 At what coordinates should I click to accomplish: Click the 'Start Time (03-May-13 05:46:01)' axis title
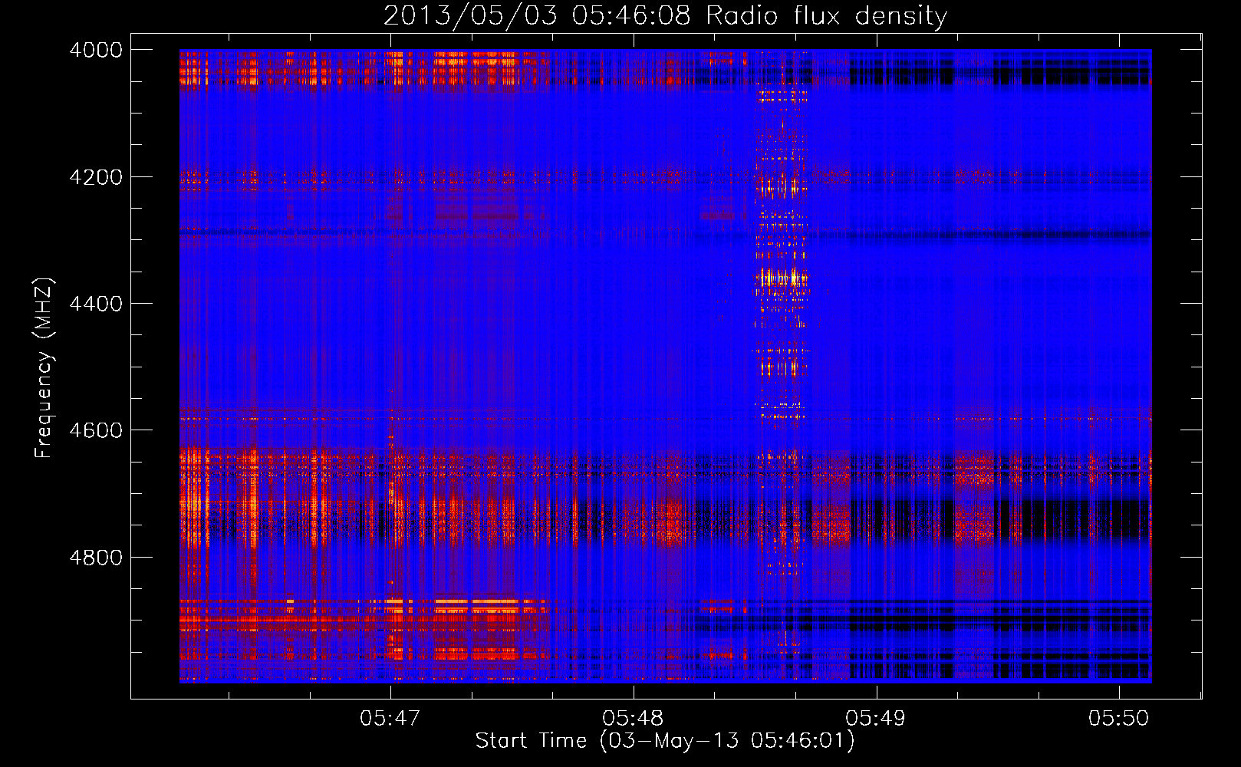(x=665, y=741)
